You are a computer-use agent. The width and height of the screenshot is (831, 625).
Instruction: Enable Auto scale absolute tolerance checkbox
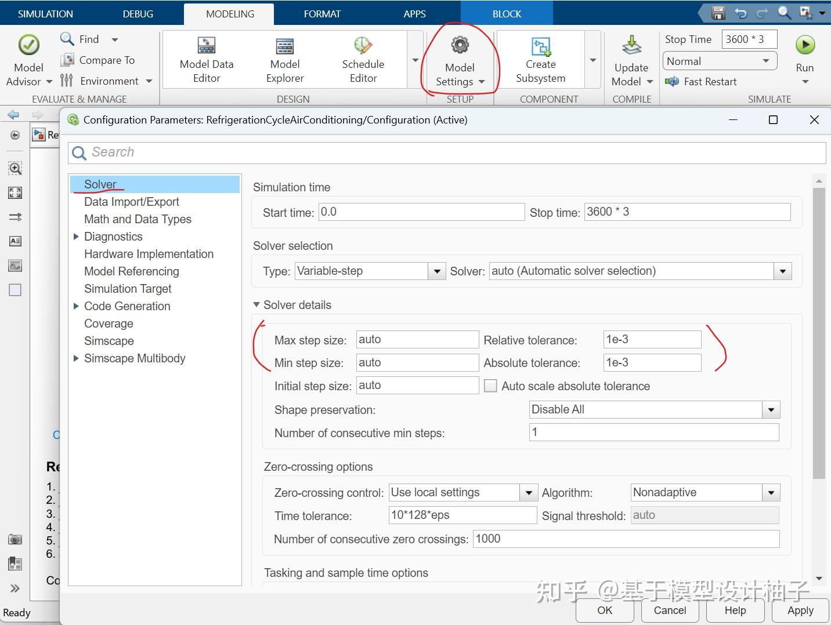coord(490,386)
